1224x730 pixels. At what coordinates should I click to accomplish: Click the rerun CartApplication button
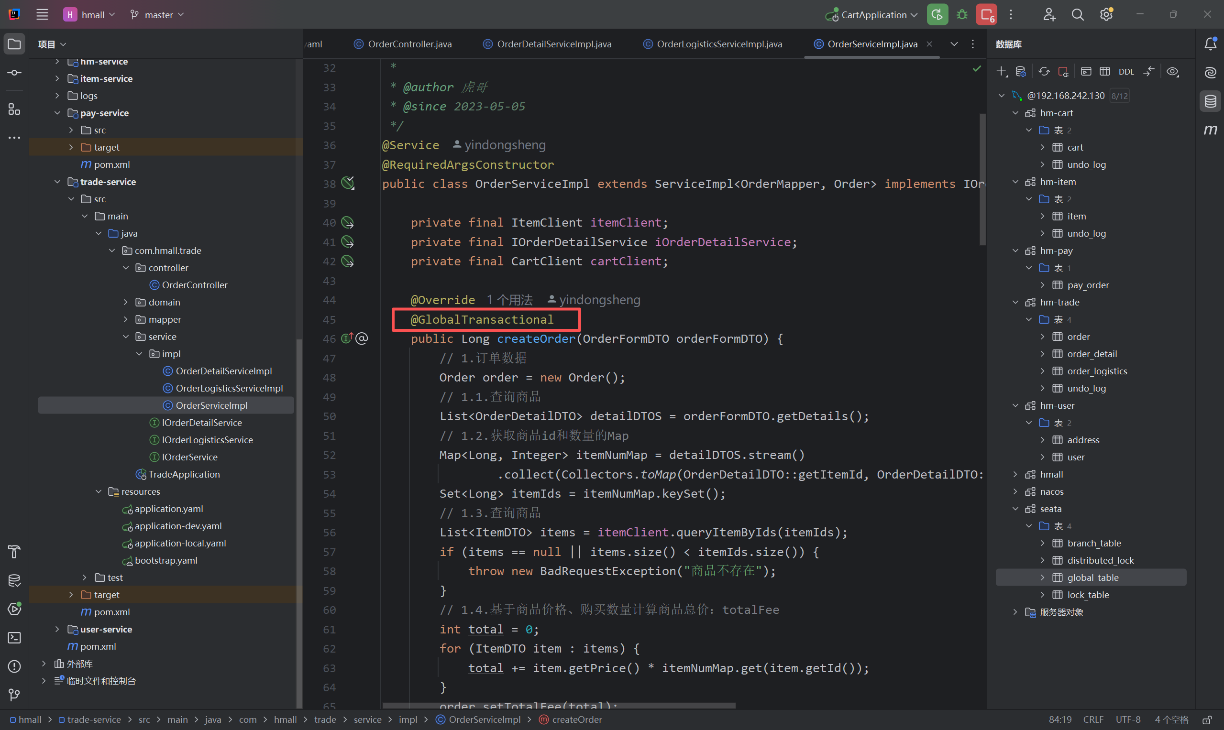pyautogui.click(x=937, y=15)
